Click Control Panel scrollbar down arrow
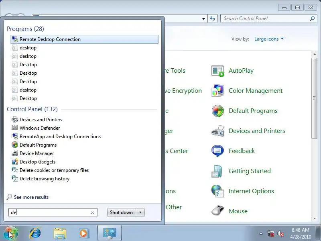Image resolution: width=321 pixels, height=241 pixels. (x=315, y=219)
